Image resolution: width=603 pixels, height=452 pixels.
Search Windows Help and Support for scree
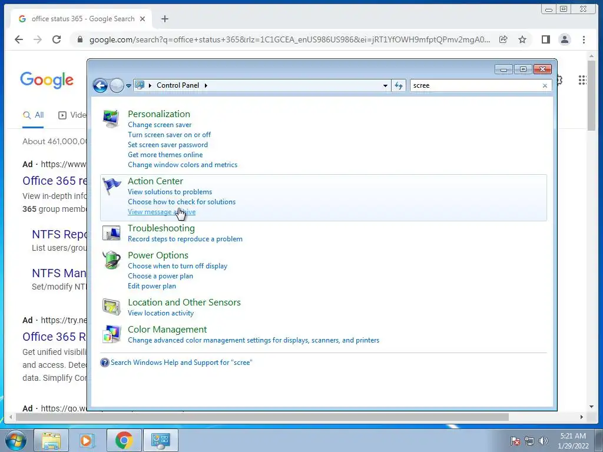(181, 363)
